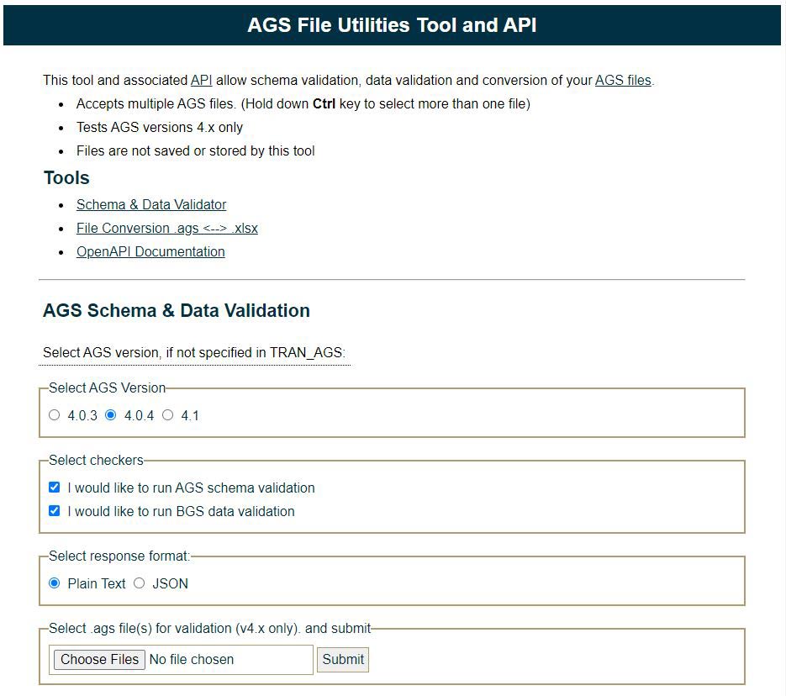Click 'Select AGS version, if not specified' text

194,353
